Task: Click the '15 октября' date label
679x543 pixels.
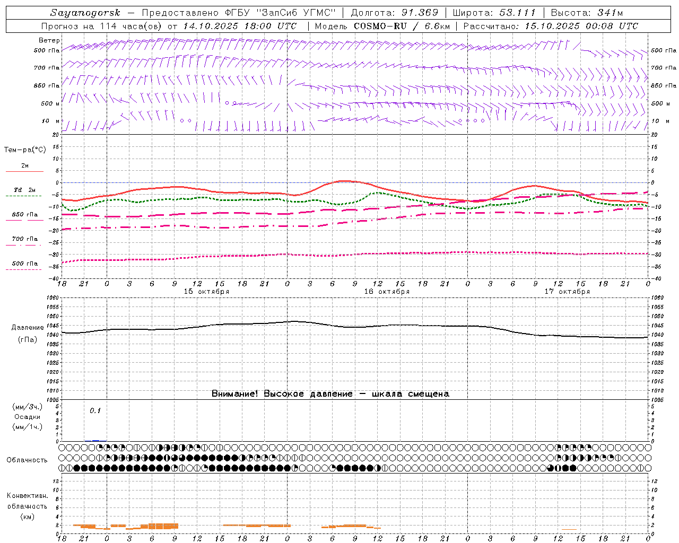Action: point(206,292)
